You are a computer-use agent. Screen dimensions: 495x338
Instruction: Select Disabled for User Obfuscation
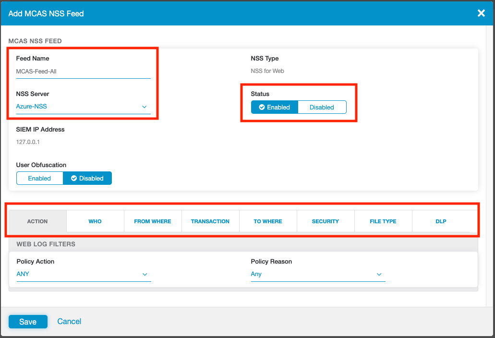(x=87, y=178)
